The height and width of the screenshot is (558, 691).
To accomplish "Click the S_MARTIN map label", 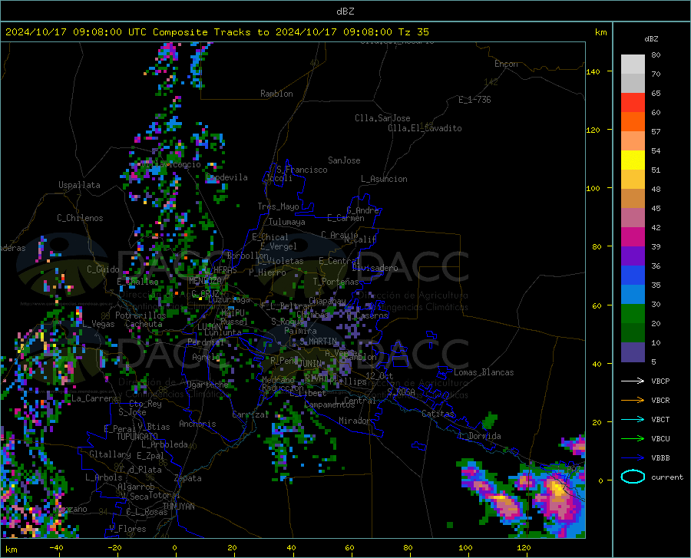I will (318, 342).
